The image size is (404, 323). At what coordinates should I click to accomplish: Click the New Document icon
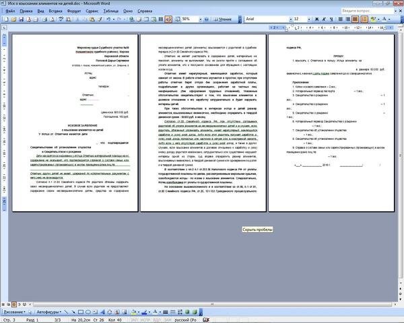(6, 20)
